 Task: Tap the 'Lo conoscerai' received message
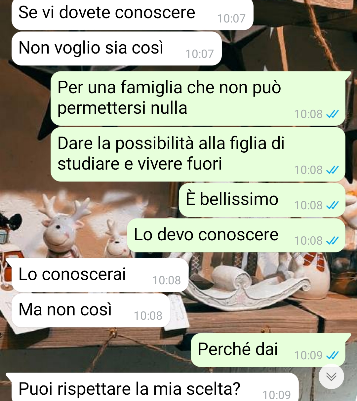click(100, 275)
